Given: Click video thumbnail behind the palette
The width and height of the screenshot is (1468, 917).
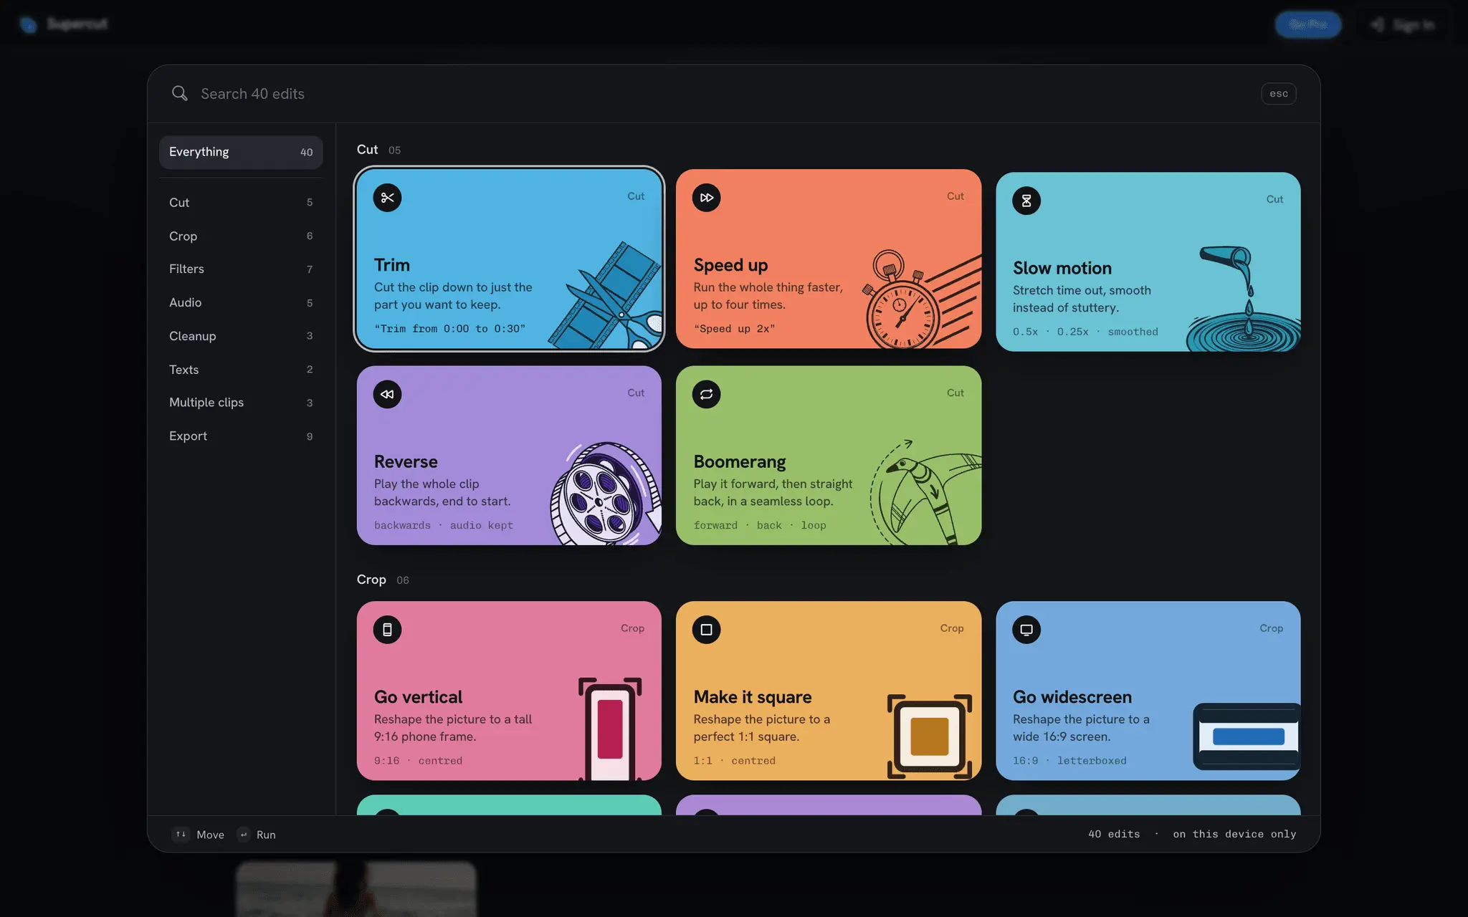Looking at the screenshot, I should [356, 888].
